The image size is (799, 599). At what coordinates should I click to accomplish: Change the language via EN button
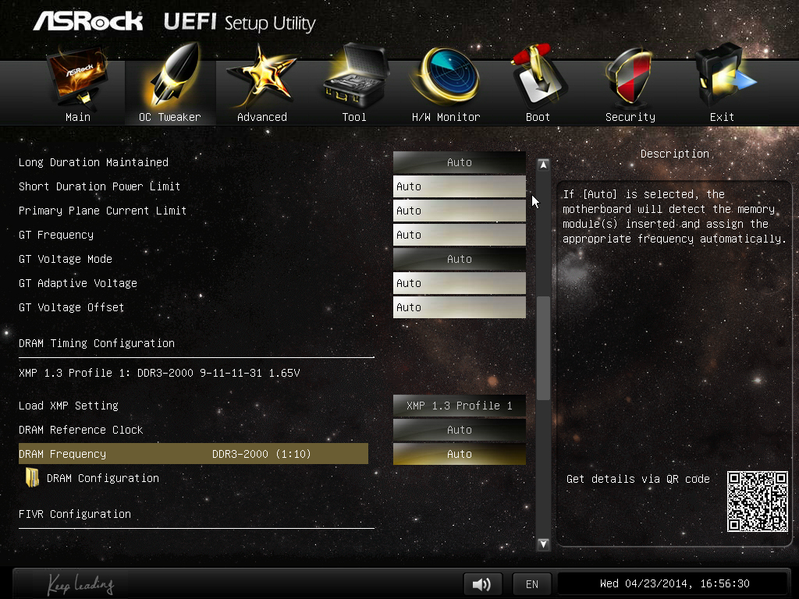531,584
